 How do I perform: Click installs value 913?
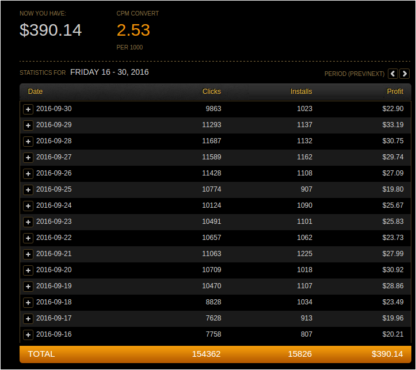307,318
